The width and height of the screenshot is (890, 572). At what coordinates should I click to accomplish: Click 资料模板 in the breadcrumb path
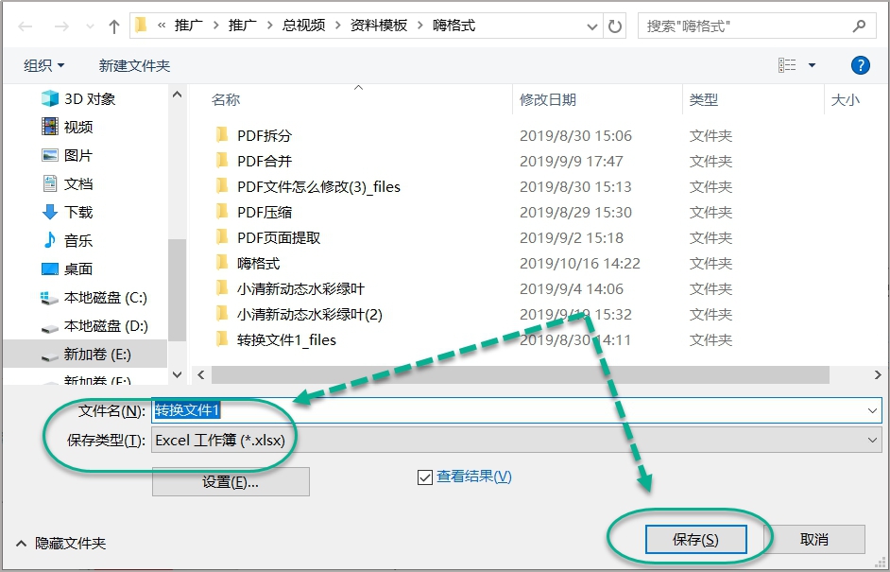[379, 26]
